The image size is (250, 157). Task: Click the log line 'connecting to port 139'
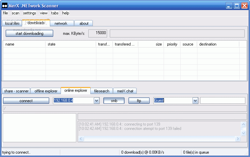point(119,124)
